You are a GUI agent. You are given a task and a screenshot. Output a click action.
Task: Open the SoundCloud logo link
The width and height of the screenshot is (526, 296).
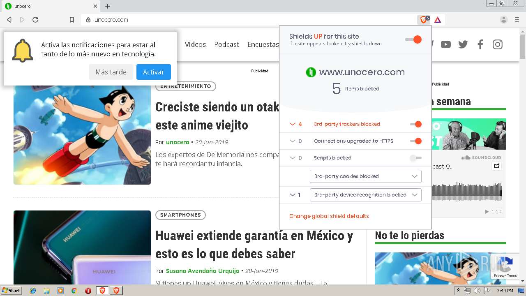[481, 157]
